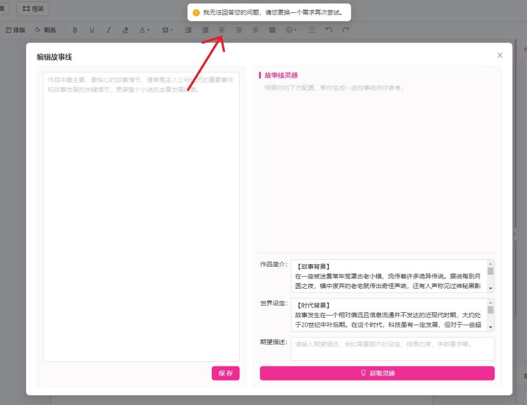Viewport: 527px width, 405px height.
Task: Click the 世界设定 scrollbar thumb
Action: tap(491, 310)
